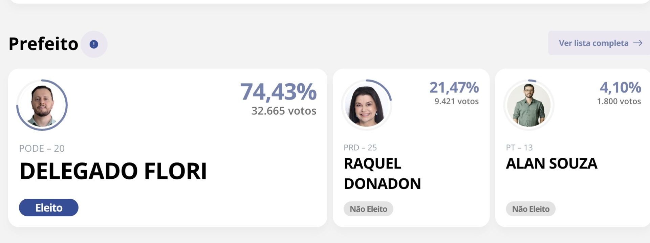Open the Ver lista completa link
The height and width of the screenshot is (243, 650).
pyautogui.click(x=593, y=43)
